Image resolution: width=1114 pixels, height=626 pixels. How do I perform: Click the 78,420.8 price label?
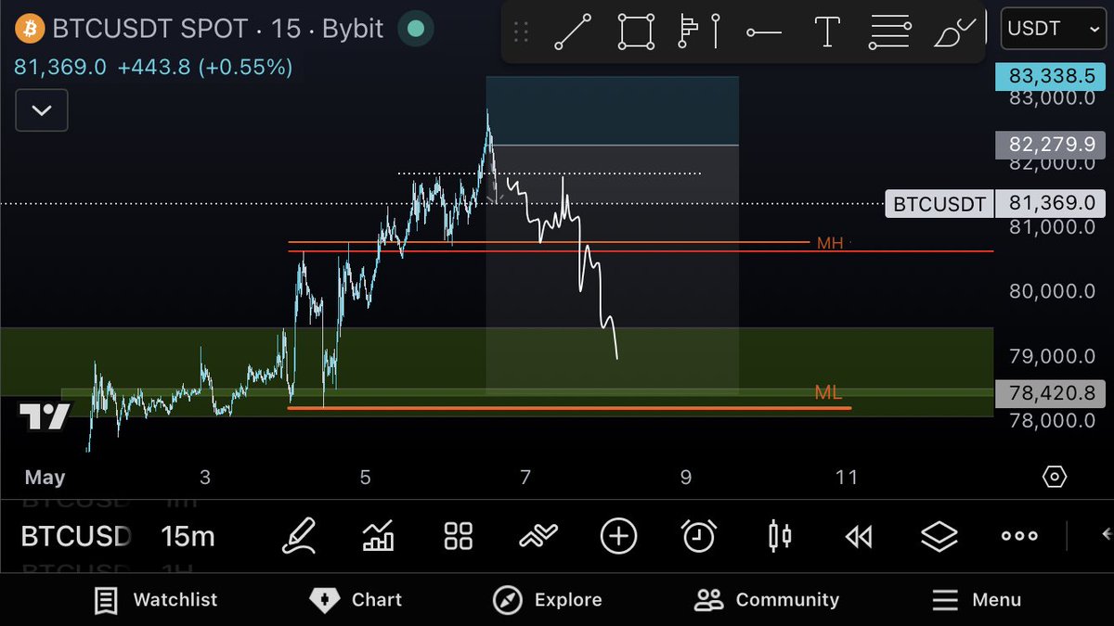[1049, 393]
